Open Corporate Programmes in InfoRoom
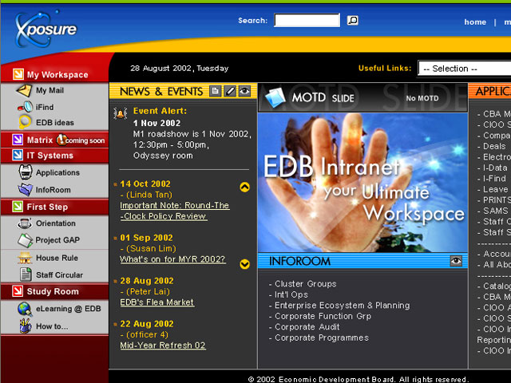Screen dimensions: 511x383 point(322,338)
